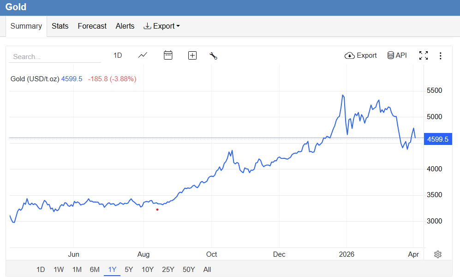
Task: Click the Gold title link
Action: point(16,7)
